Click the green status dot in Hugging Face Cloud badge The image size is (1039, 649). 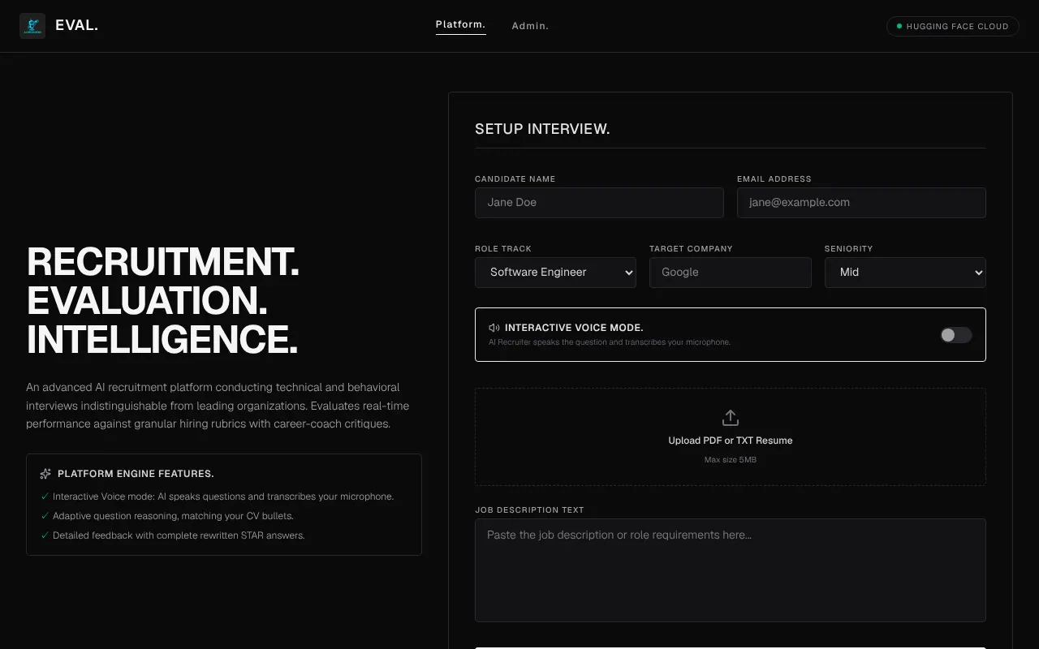click(899, 26)
